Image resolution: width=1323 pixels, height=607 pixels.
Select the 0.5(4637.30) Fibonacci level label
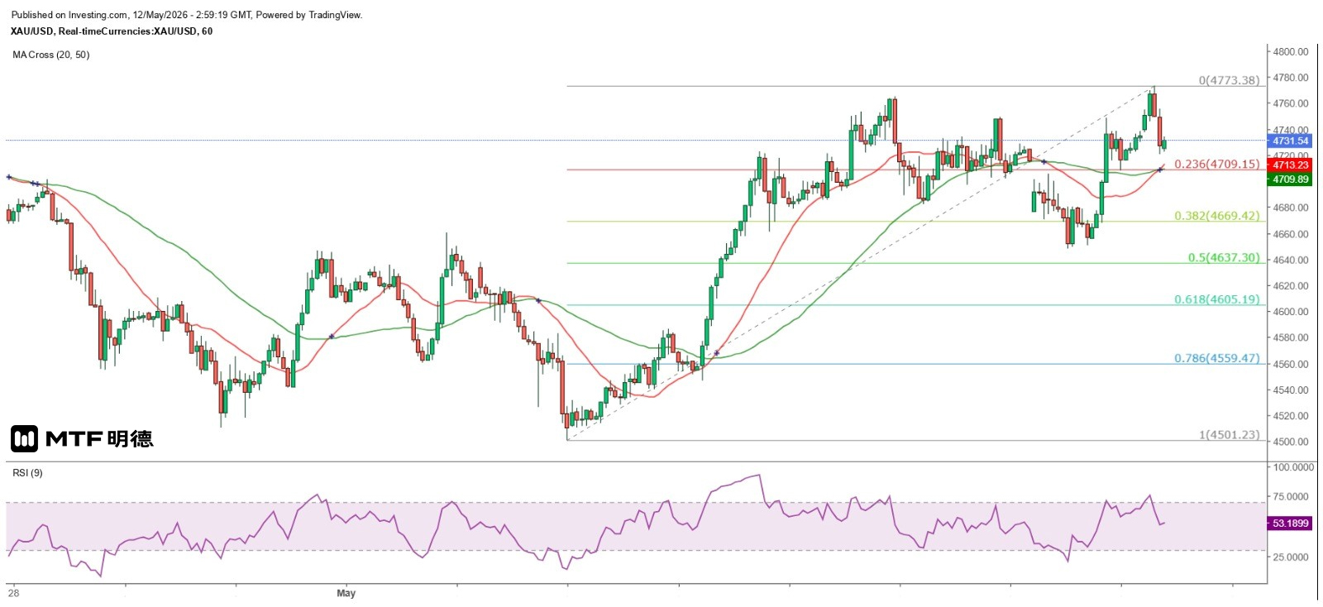point(1224,257)
